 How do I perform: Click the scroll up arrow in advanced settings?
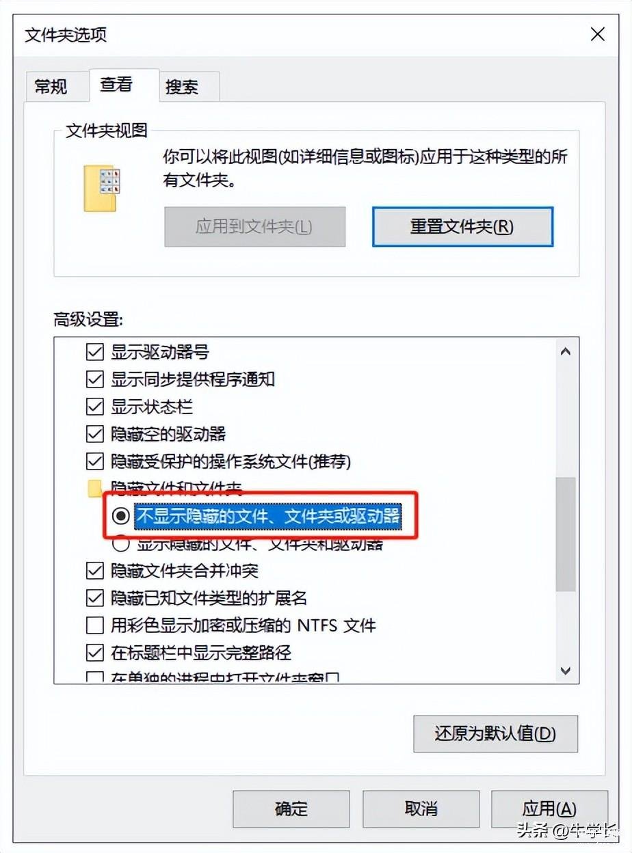tap(566, 352)
